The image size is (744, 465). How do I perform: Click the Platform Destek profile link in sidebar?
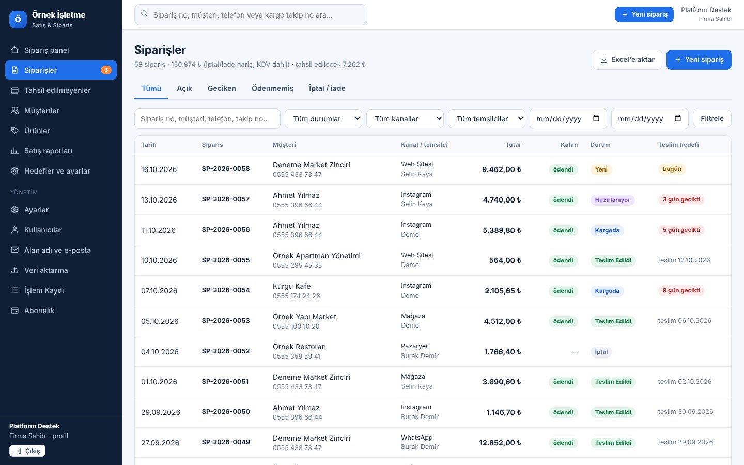39,431
